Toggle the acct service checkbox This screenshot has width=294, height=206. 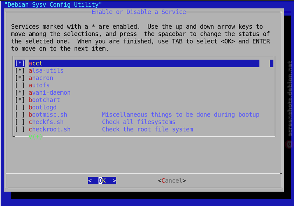[20, 63]
